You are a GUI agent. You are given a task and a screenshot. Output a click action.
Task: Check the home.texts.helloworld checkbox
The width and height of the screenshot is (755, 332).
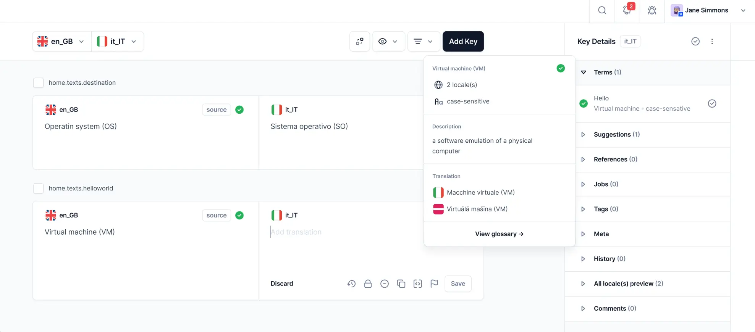[x=38, y=189]
